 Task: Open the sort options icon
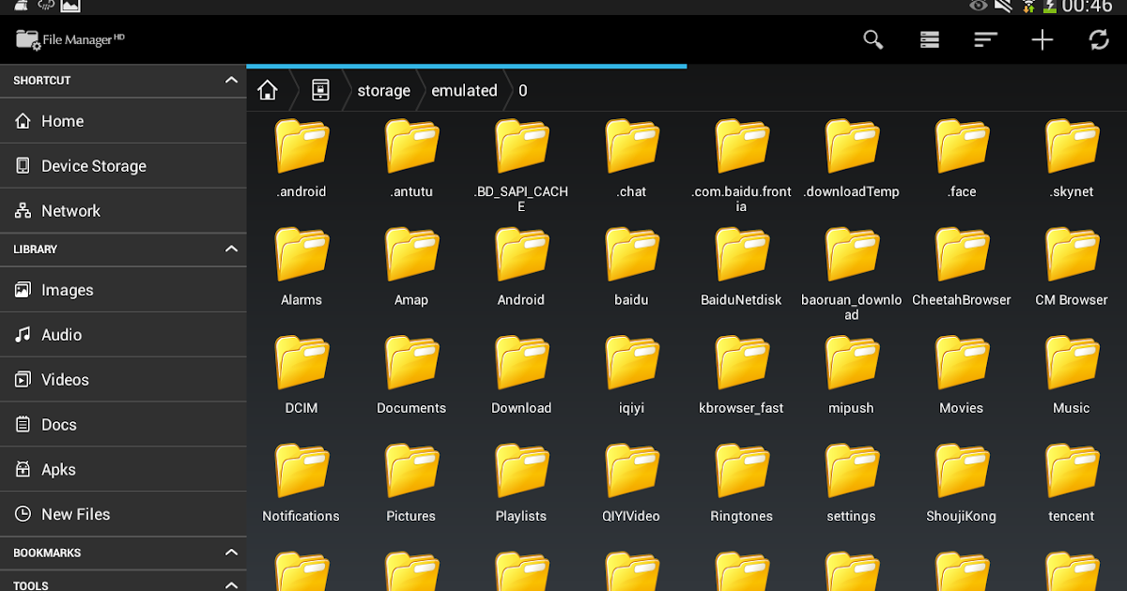[985, 39]
